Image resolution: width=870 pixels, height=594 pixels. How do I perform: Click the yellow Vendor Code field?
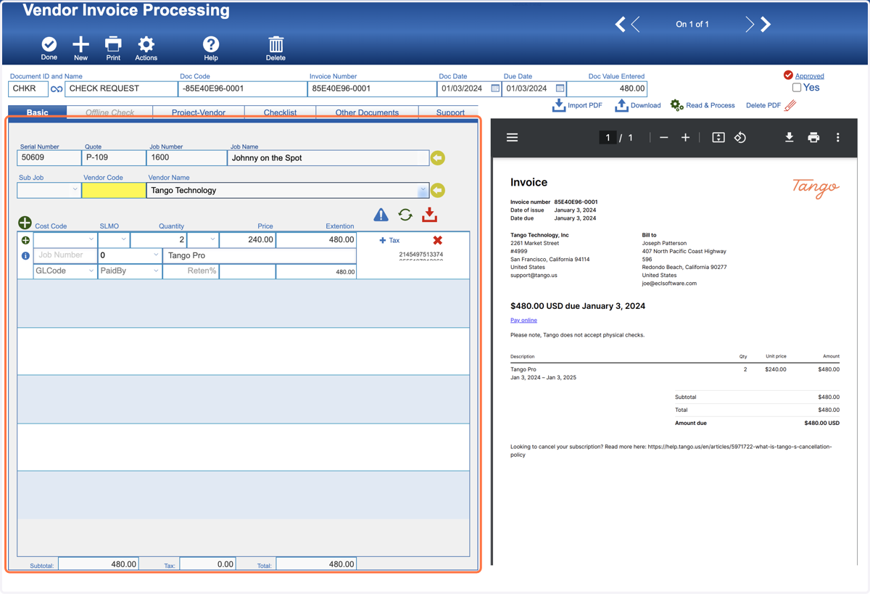pyautogui.click(x=114, y=190)
